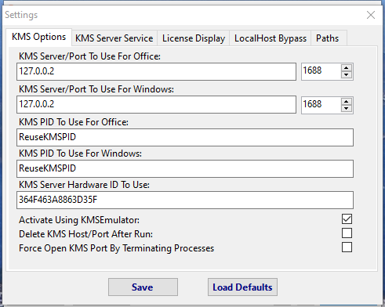Switch to the KMS Options tab
Image resolution: width=385 pixels, height=307 pixels.
tap(38, 38)
